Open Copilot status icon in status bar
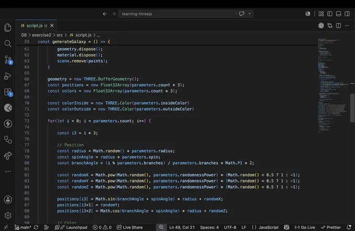This screenshot has height=231, width=355. click(287, 227)
